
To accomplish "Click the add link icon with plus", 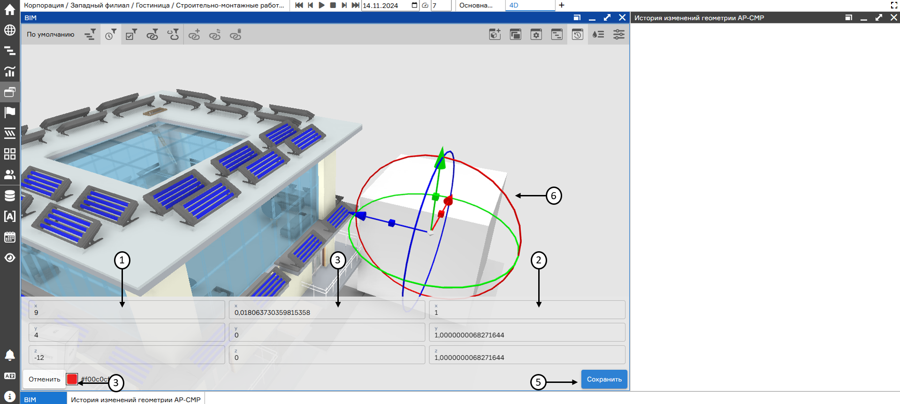I will 194,35.
